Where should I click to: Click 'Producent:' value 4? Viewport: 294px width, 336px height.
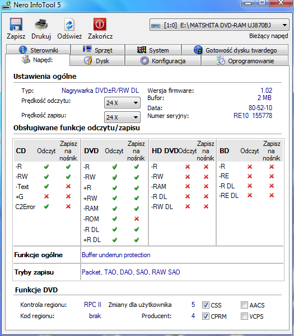pos(193,316)
